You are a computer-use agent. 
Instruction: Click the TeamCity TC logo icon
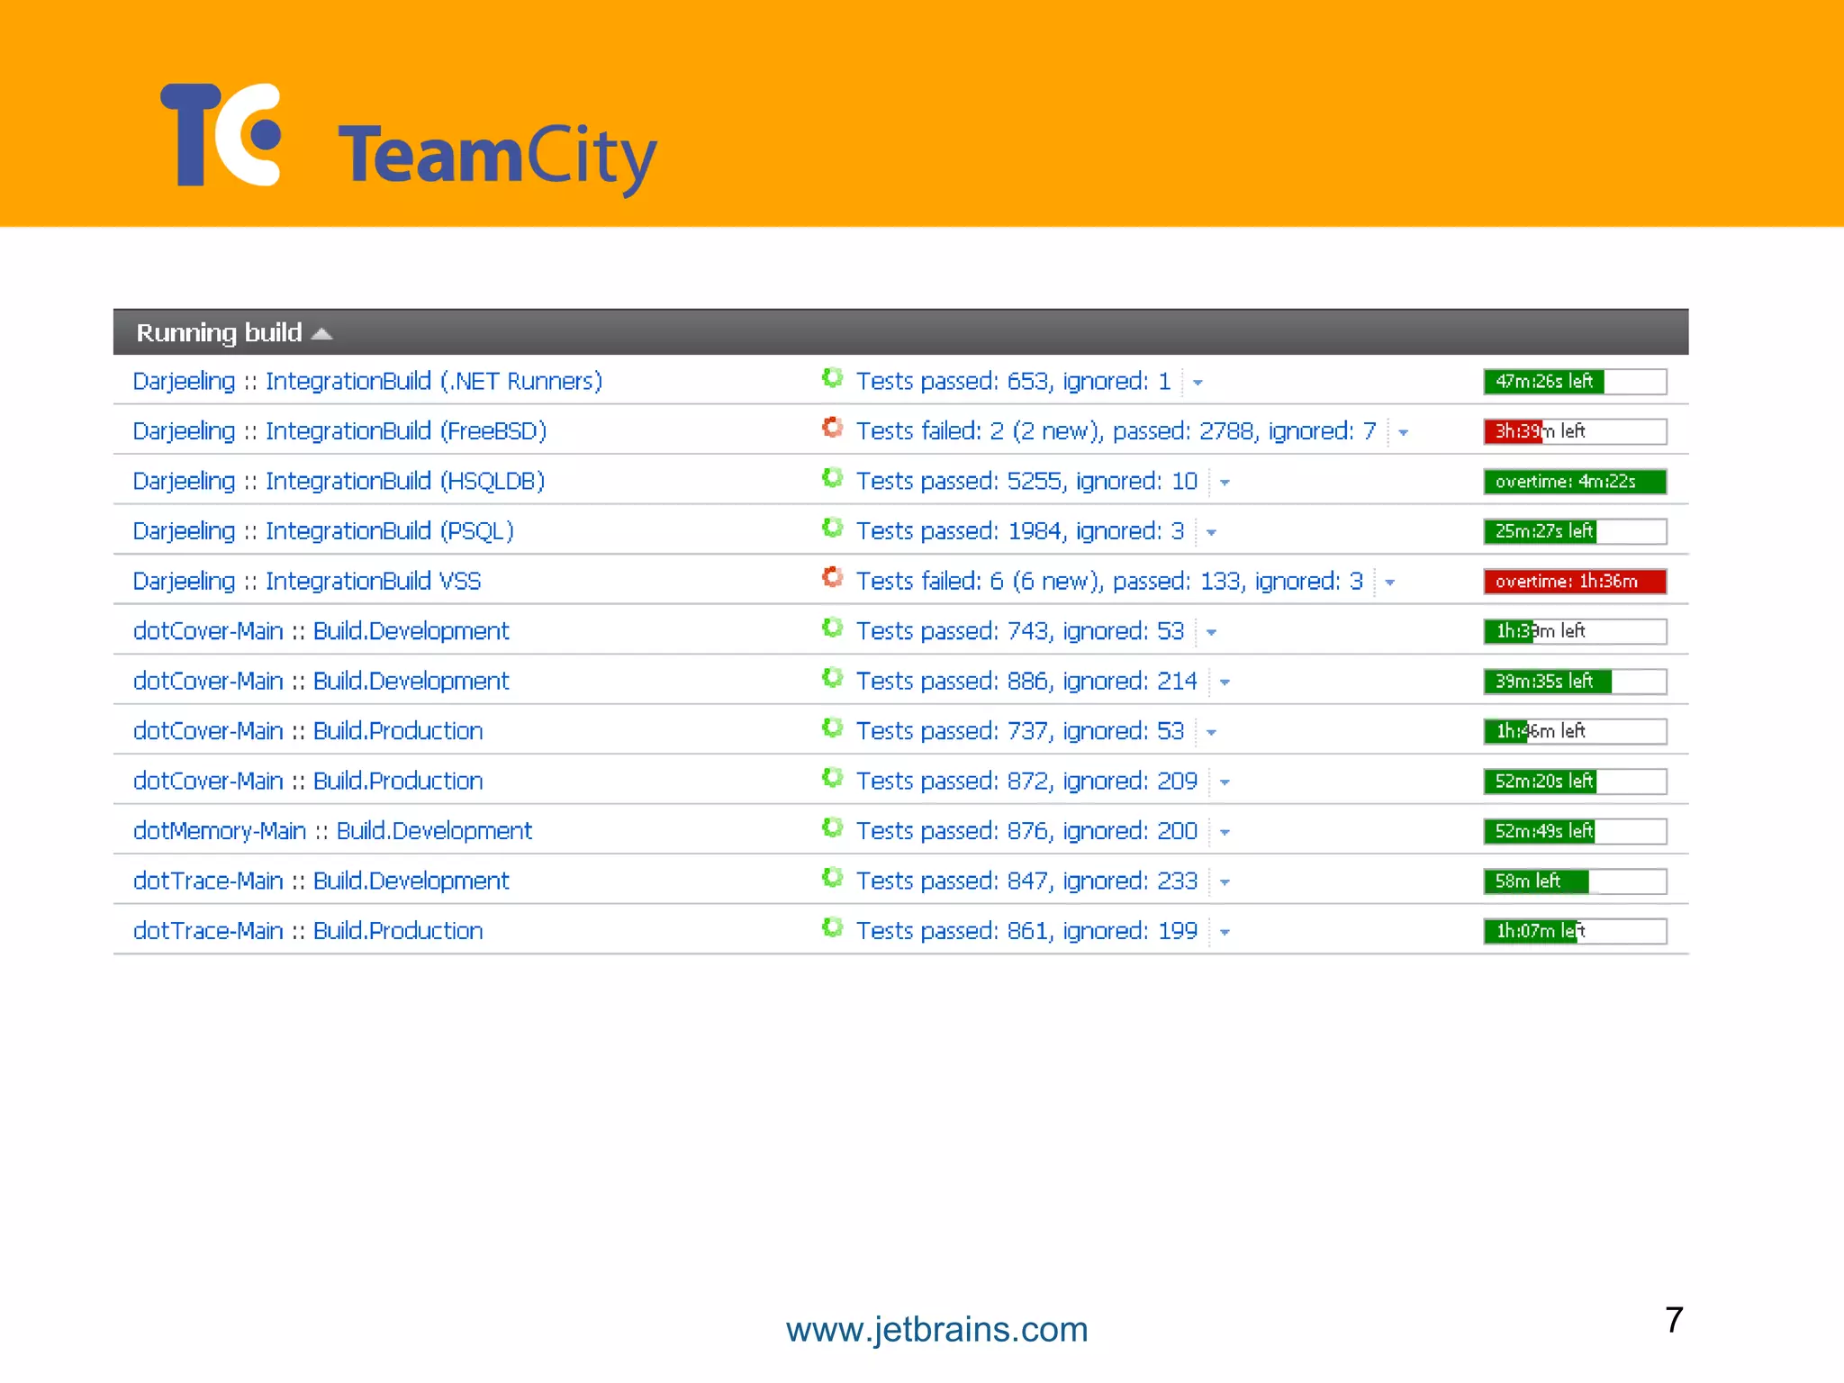point(221,135)
